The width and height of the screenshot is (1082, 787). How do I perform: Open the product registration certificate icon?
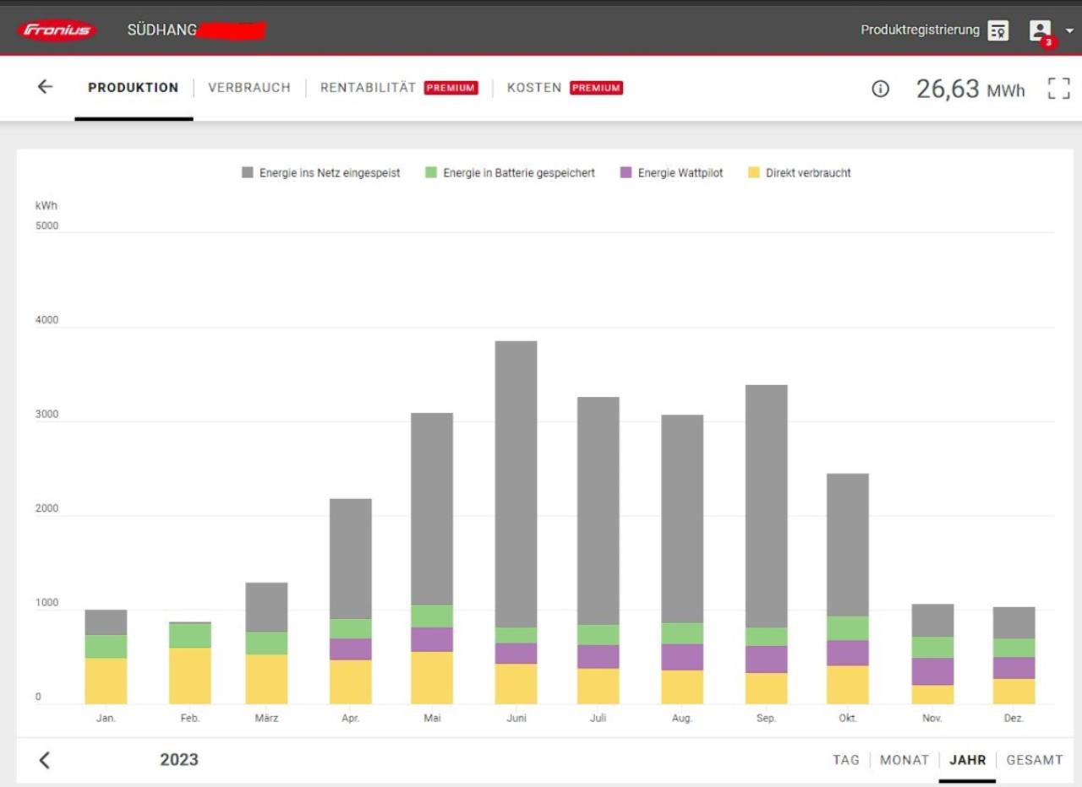(998, 30)
